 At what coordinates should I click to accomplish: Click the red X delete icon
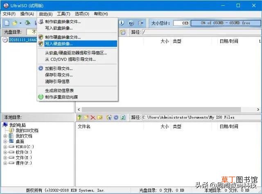coord(93,117)
